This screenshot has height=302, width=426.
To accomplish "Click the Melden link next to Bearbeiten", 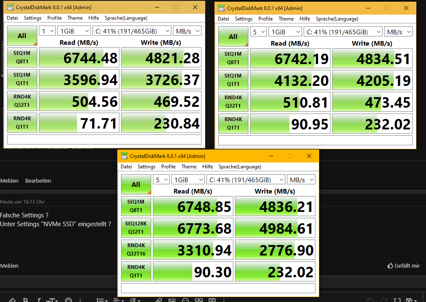I will coord(9,181).
